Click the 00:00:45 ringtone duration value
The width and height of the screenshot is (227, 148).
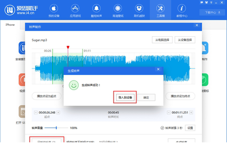(113, 112)
